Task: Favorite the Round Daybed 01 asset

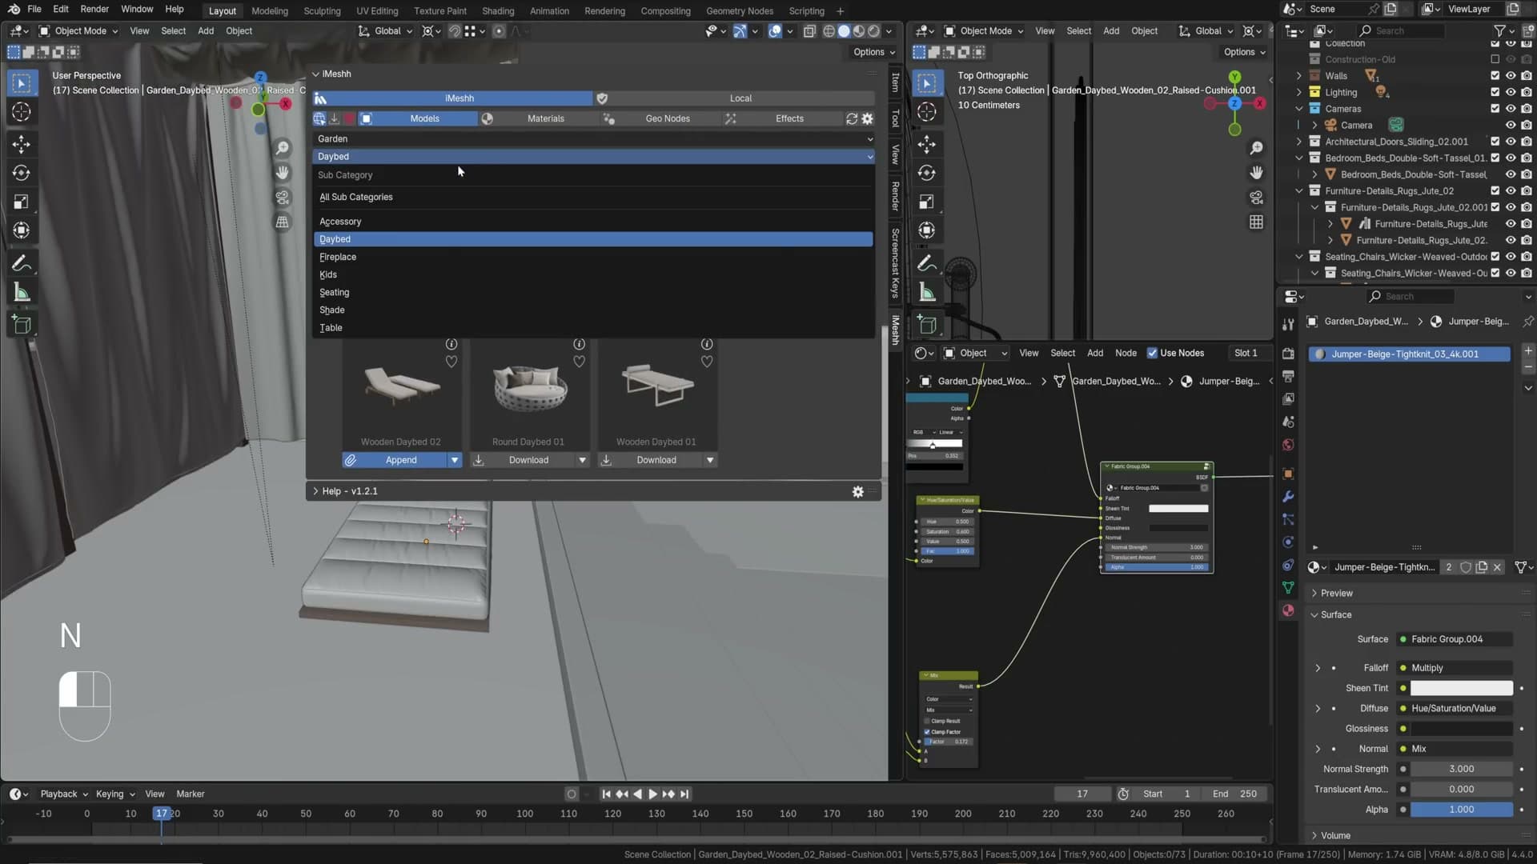Action: [579, 362]
